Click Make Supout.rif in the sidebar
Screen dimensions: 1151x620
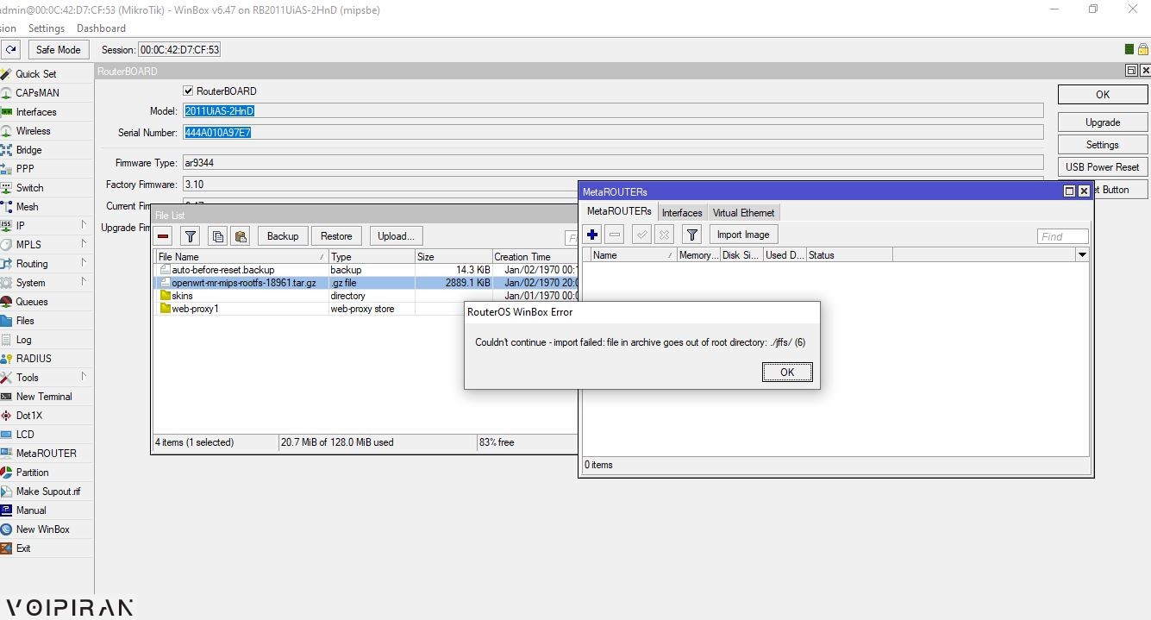click(48, 492)
